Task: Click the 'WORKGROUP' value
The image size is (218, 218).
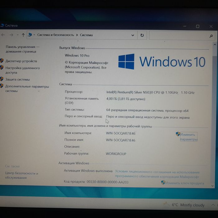Action: point(116,154)
